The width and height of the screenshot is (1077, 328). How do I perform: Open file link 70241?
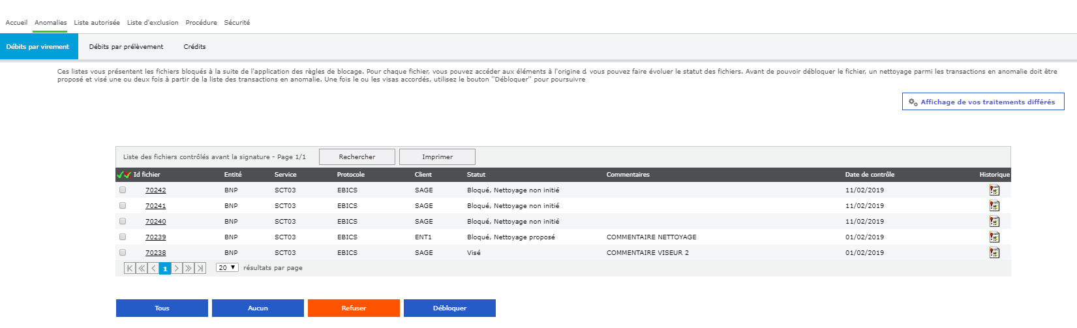click(155, 206)
